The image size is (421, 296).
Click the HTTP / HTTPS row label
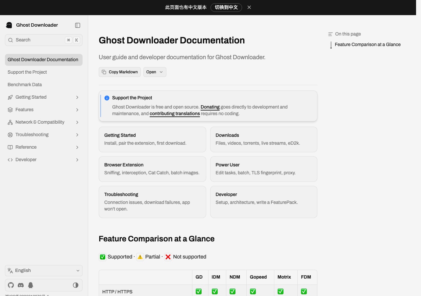(x=117, y=292)
